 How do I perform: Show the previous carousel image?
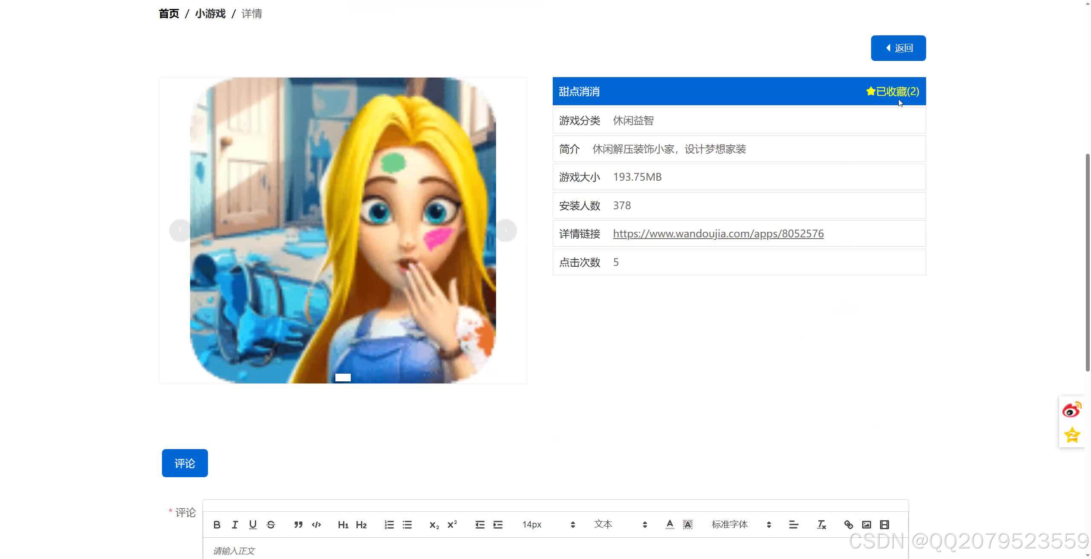point(180,231)
